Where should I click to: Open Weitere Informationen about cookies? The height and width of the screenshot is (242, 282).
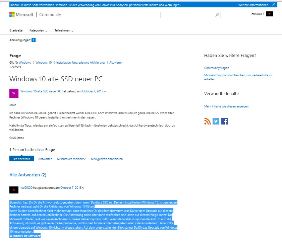[253, 5]
